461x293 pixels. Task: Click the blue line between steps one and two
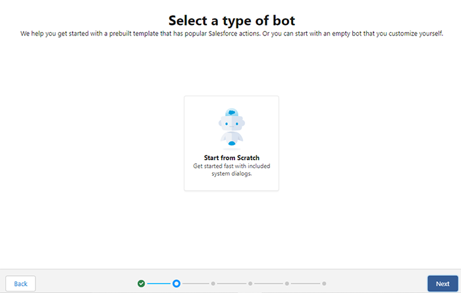coord(159,283)
